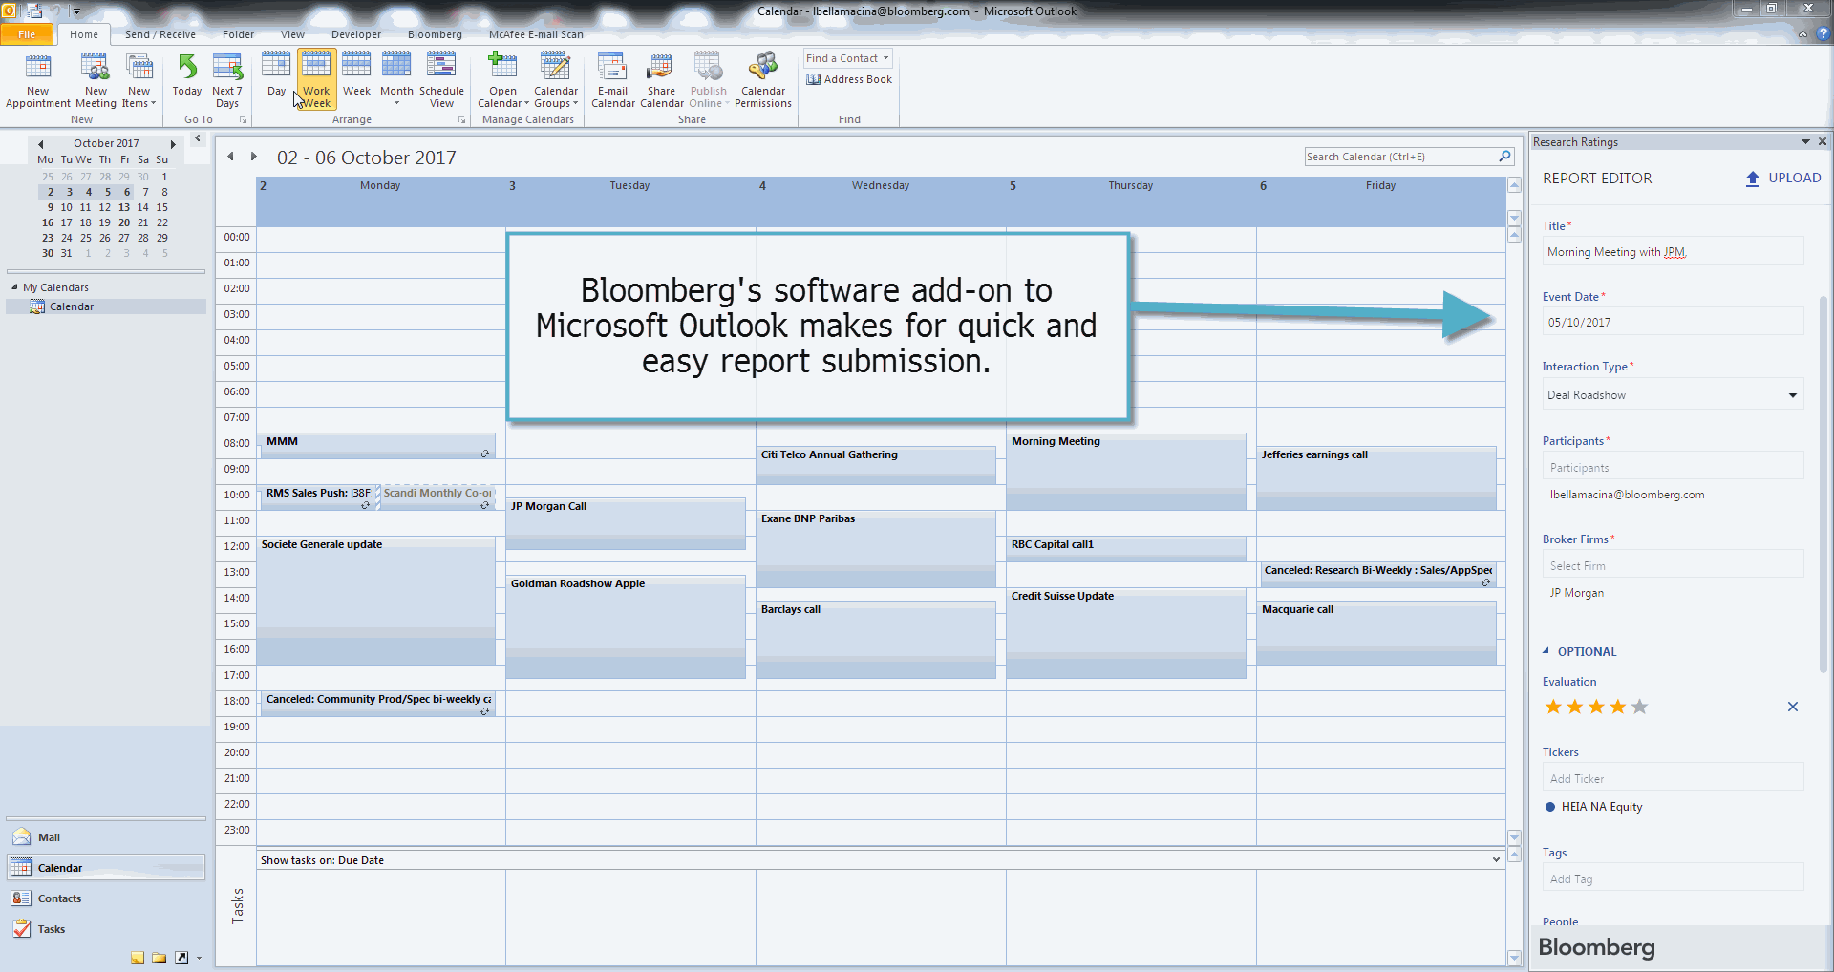Open the View ribbon tab

292,34
